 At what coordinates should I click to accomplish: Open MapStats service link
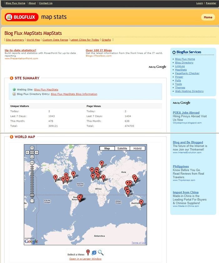point(181,70)
